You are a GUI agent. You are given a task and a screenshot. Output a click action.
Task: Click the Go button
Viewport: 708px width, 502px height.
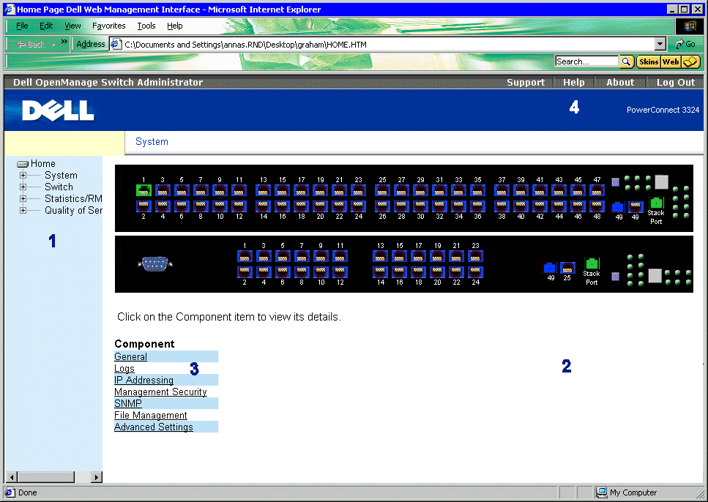point(685,44)
